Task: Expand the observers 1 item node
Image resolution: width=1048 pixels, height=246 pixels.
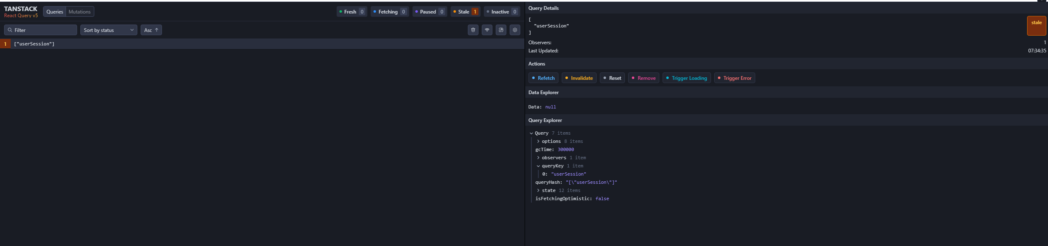Action: (x=561, y=158)
